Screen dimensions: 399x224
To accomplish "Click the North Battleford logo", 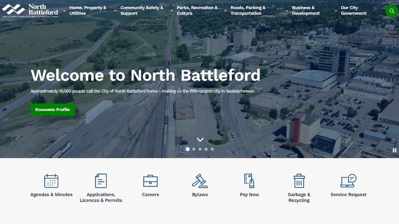I will pos(30,10).
